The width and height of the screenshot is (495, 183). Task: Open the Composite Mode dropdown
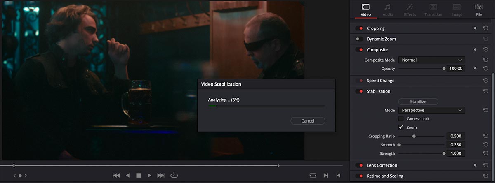click(431, 60)
